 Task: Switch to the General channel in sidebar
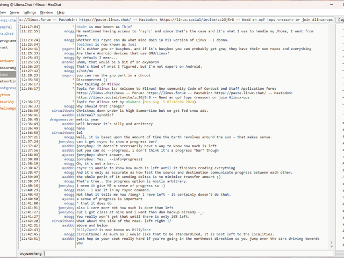tap(6, 27)
